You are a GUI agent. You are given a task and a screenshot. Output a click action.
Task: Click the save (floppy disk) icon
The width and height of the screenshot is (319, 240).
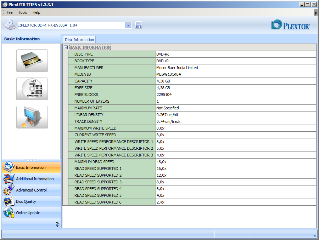[x=138, y=25]
